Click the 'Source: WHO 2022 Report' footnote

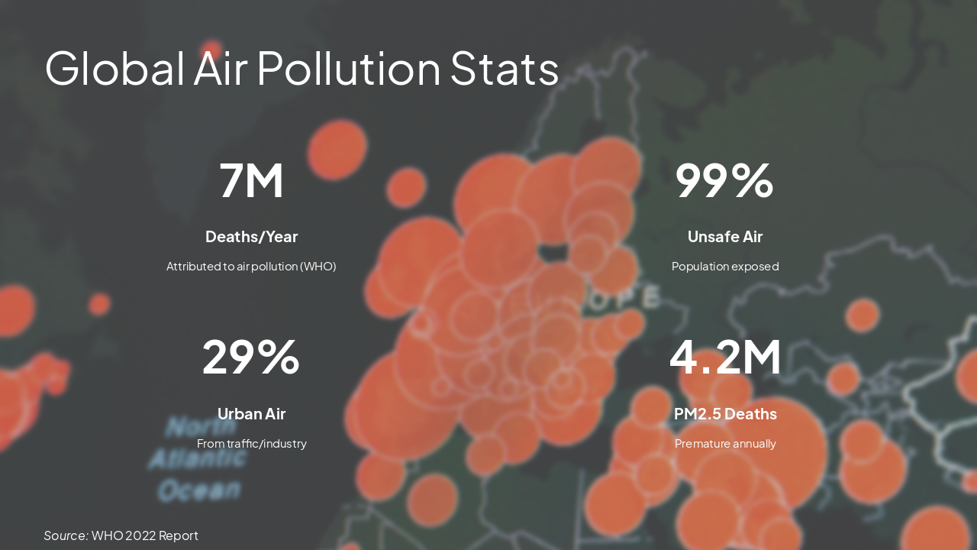(121, 535)
